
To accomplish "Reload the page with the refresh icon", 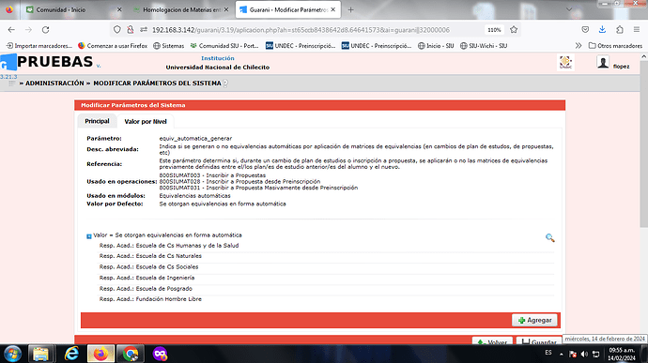I will (45, 30).
